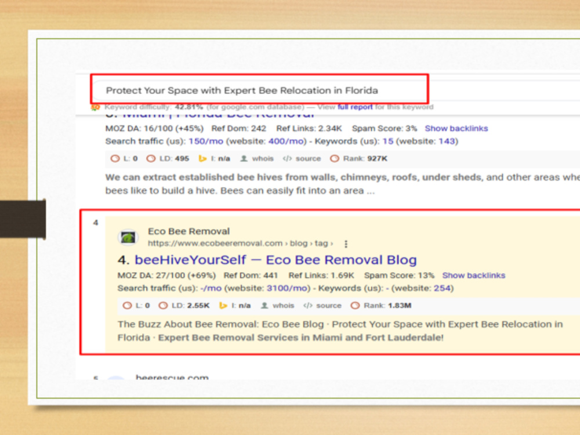
Task: Click the Eco Bee Removal site favicon
Action: pos(128,237)
